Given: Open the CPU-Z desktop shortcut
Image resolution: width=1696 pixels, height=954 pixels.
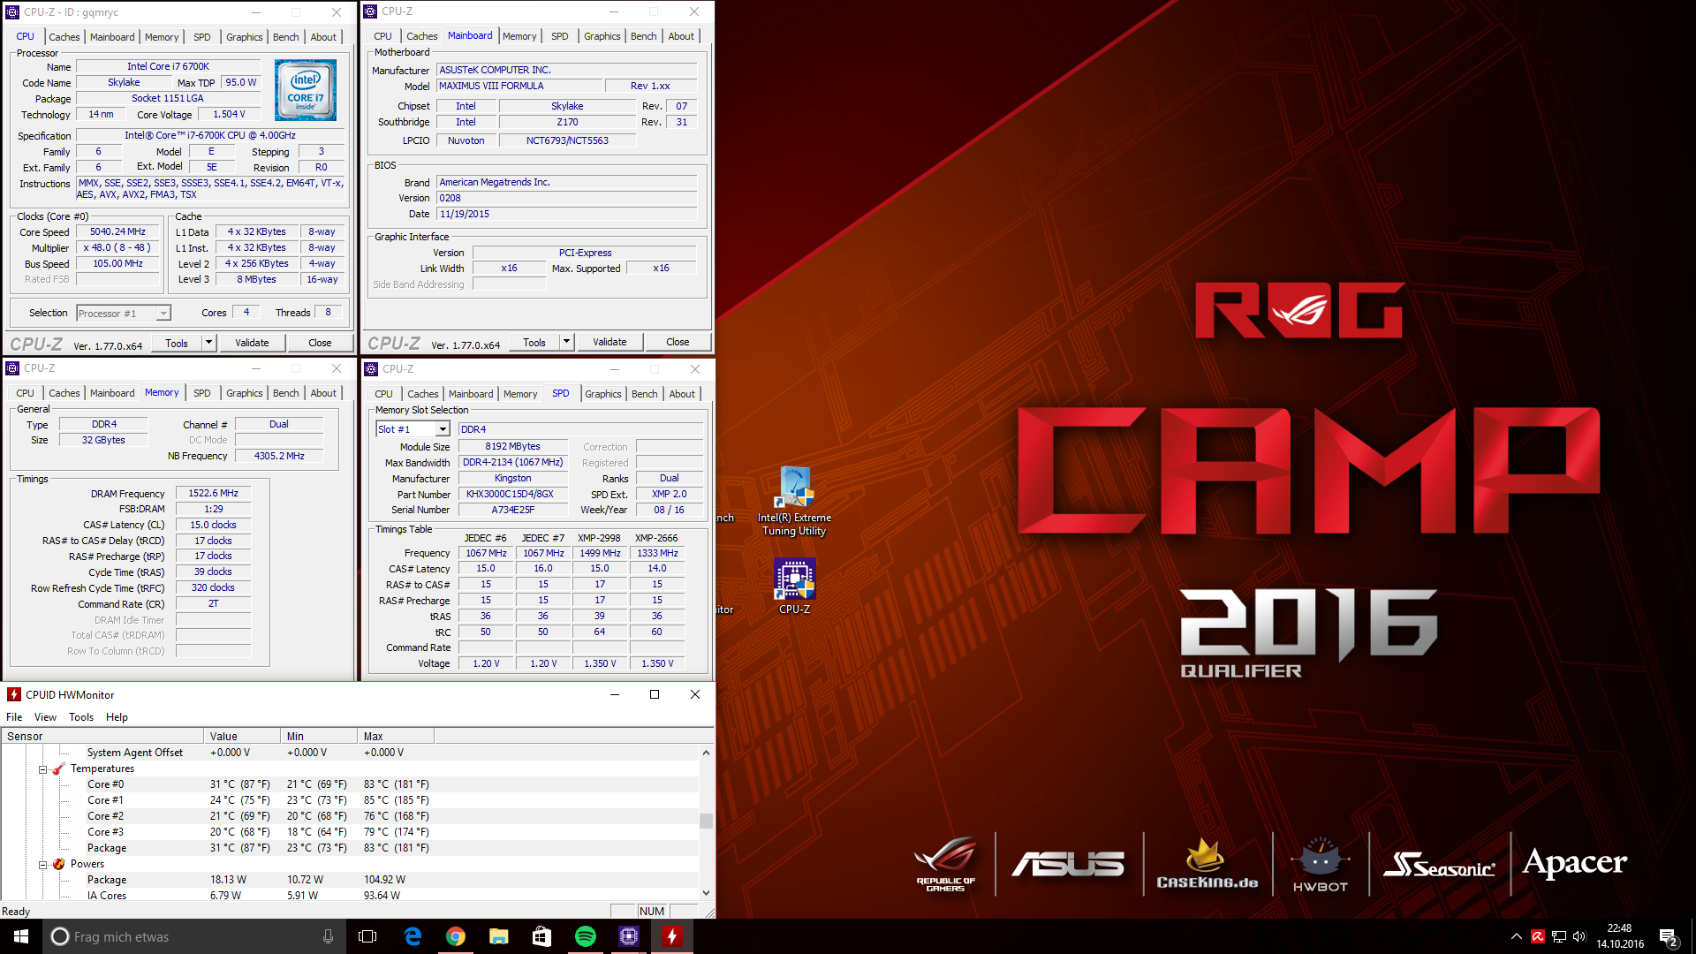Looking at the screenshot, I should point(794,586).
